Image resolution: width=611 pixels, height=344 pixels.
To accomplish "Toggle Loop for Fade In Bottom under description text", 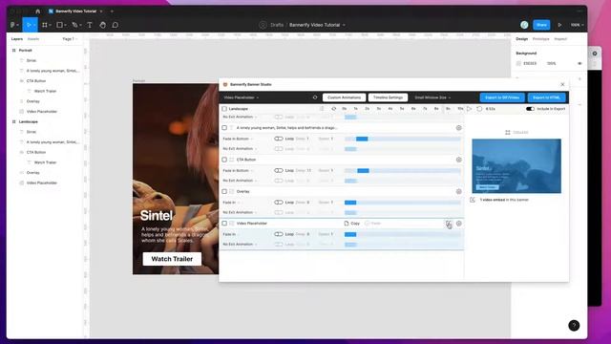I will [279, 139].
